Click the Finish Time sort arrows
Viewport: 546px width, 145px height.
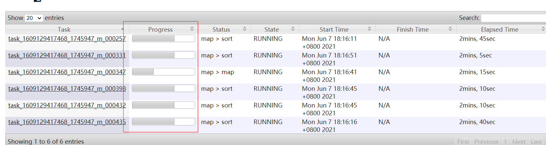pyautogui.click(x=450, y=29)
